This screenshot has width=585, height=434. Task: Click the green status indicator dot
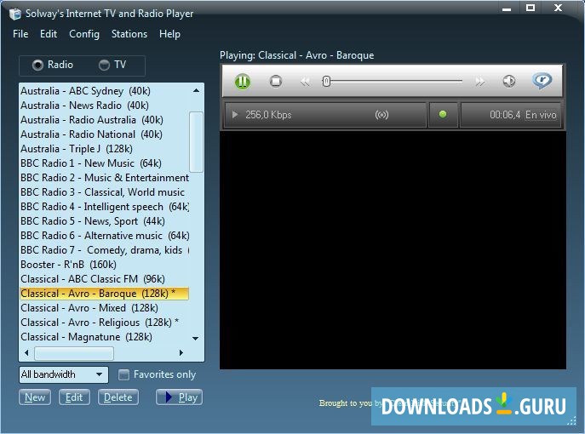click(443, 115)
